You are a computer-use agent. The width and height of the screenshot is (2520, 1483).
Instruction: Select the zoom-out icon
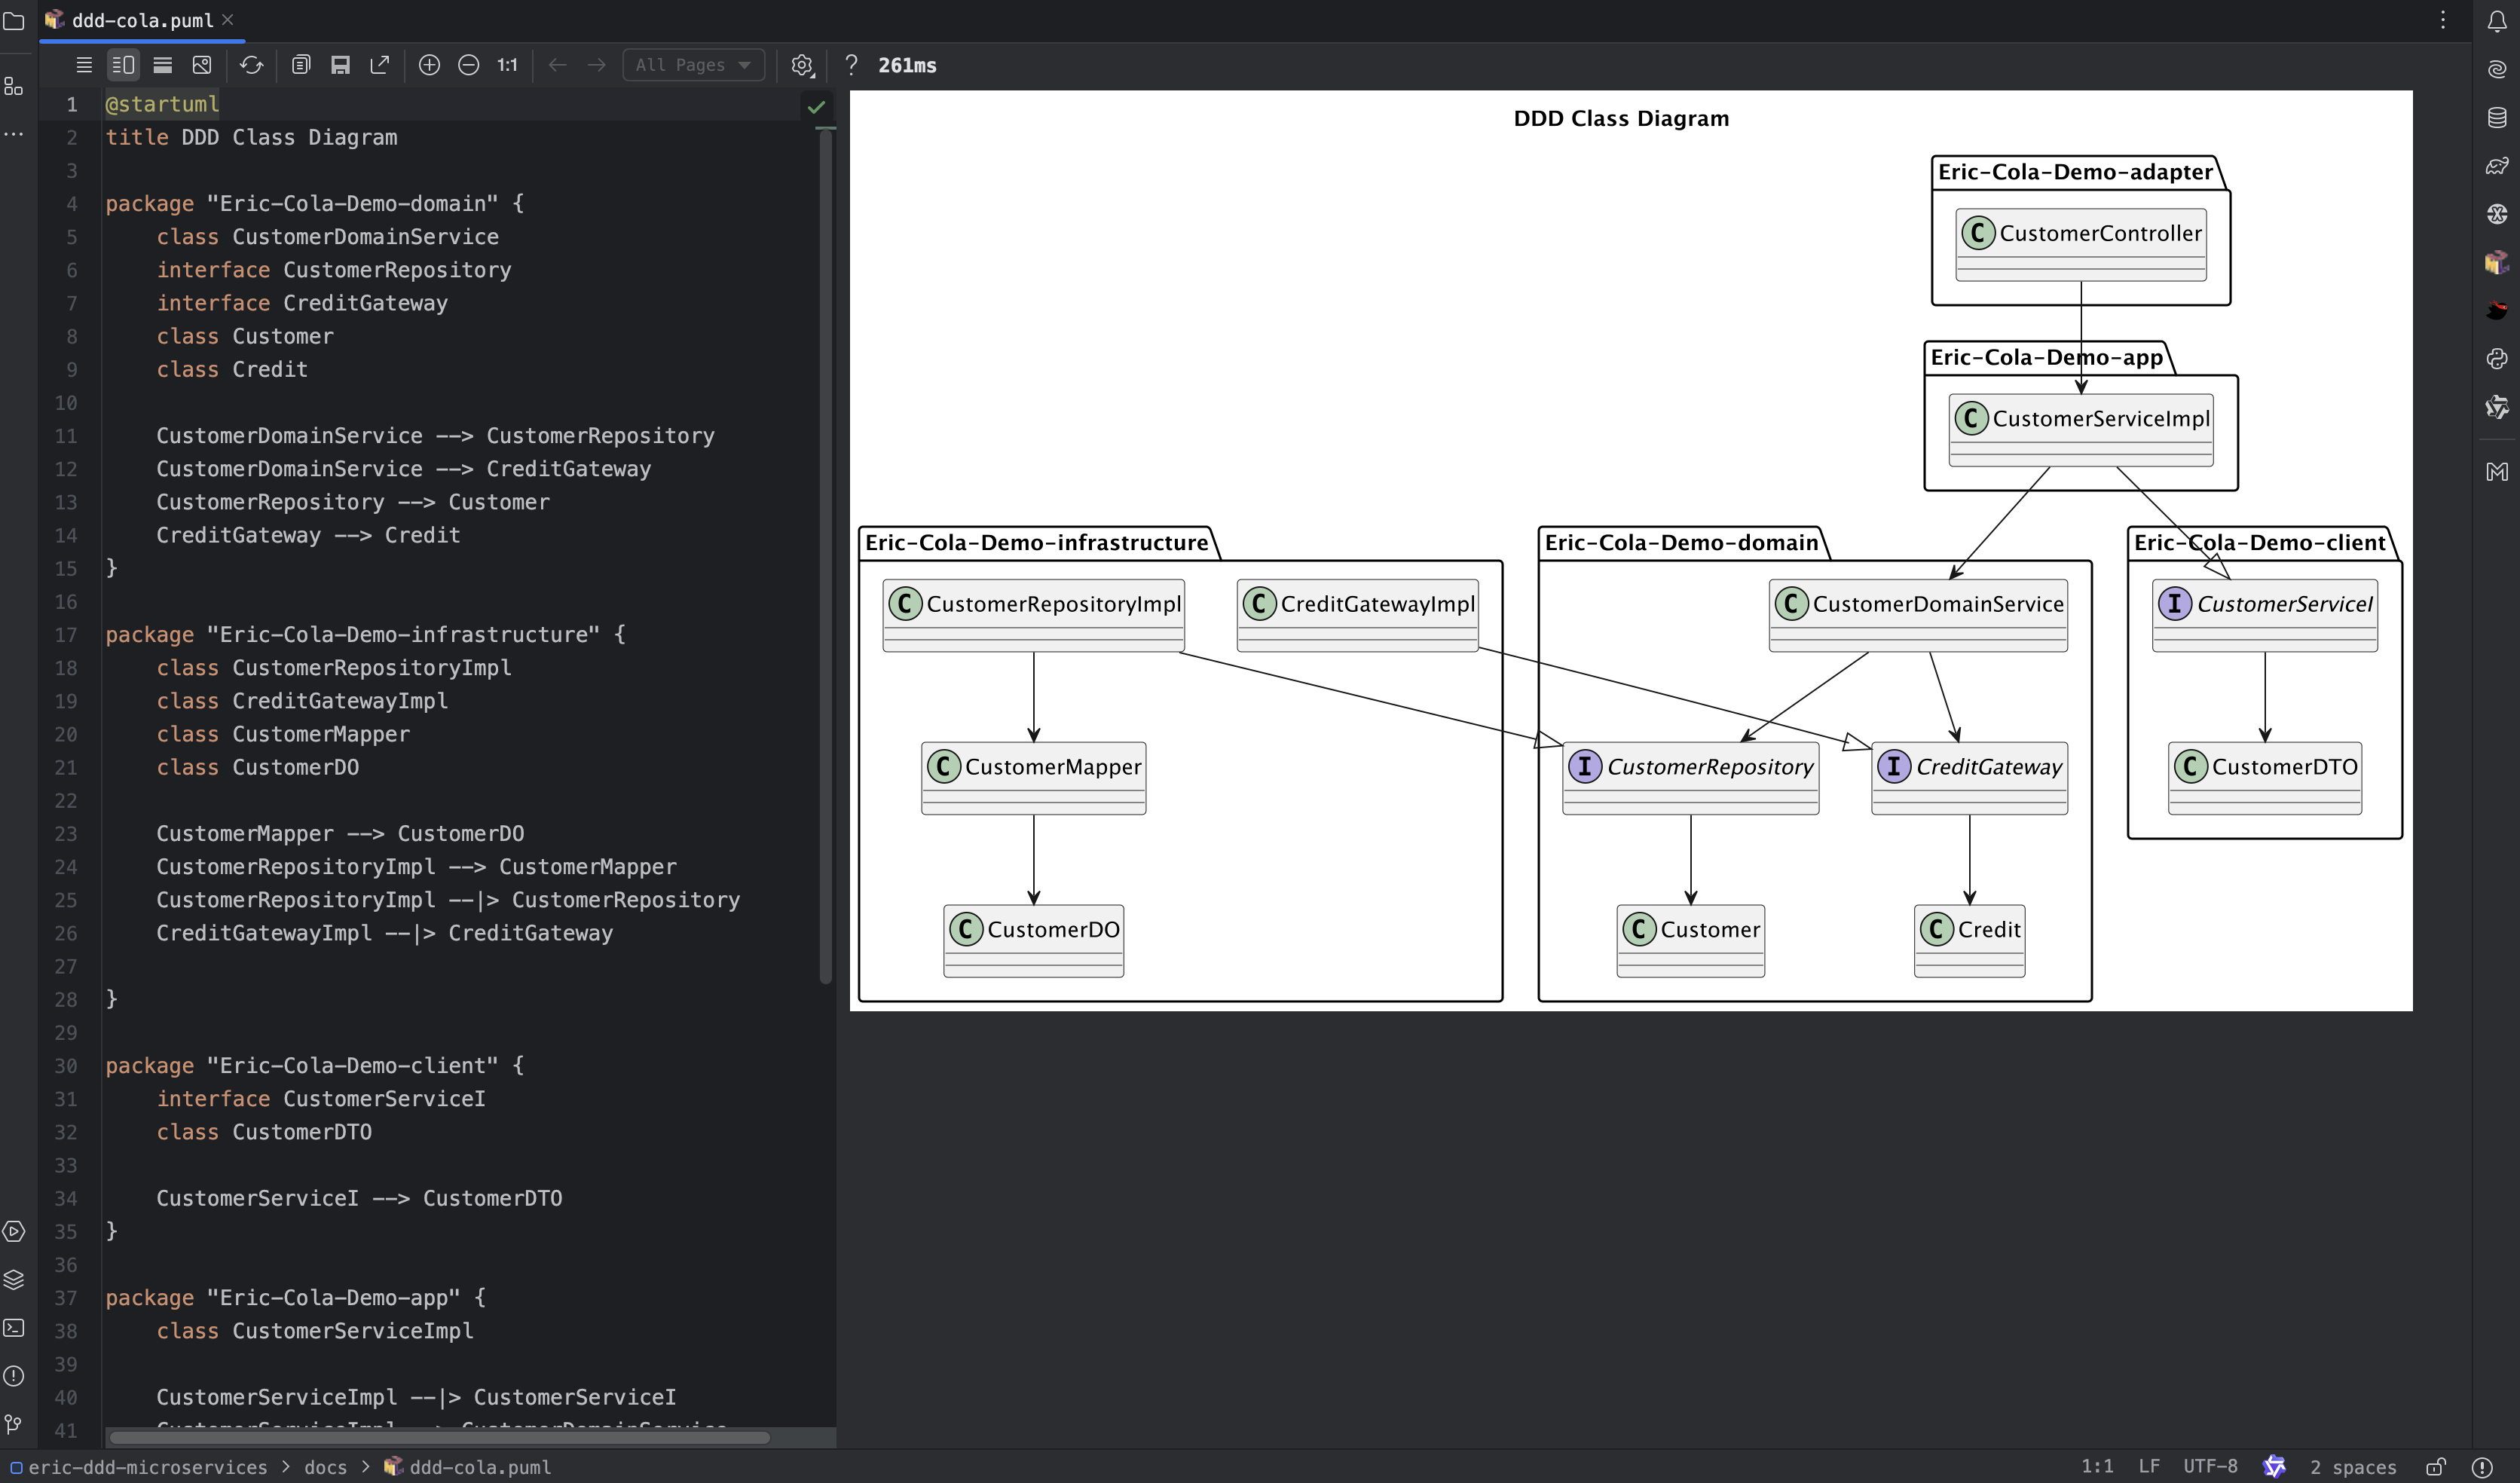pyautogui.click(x=468, y=66)
